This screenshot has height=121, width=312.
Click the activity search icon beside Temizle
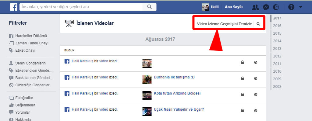[x=258, y=24]
